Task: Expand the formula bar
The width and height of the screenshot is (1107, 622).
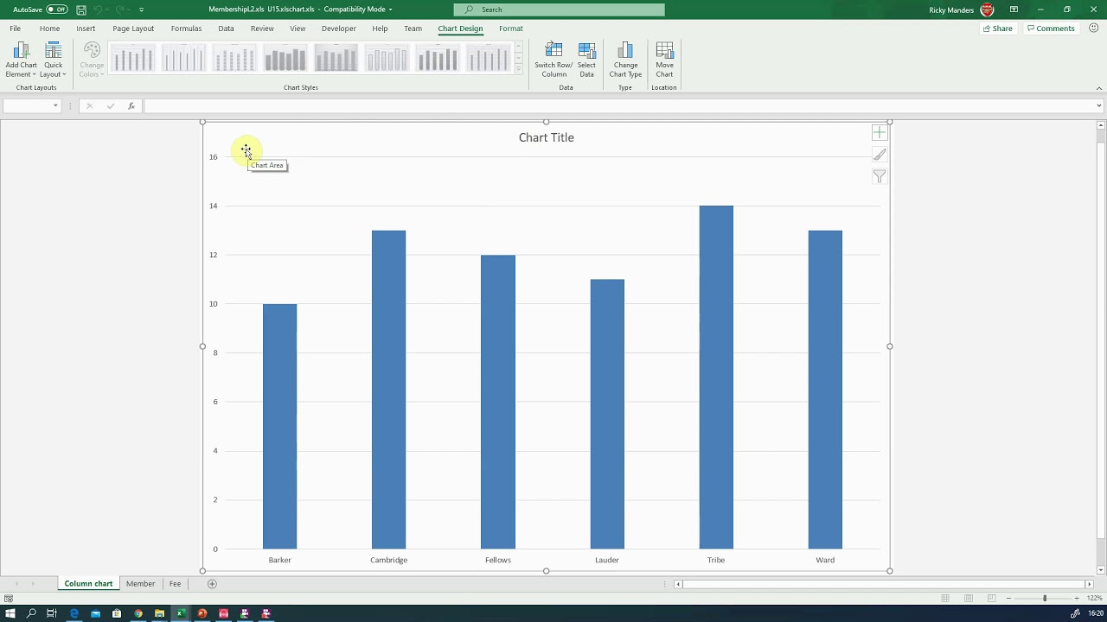Action: click(1099, 106)
